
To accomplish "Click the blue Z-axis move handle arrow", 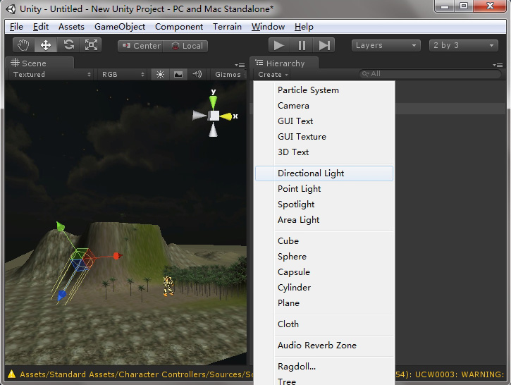I will click(x=61, y=295).
